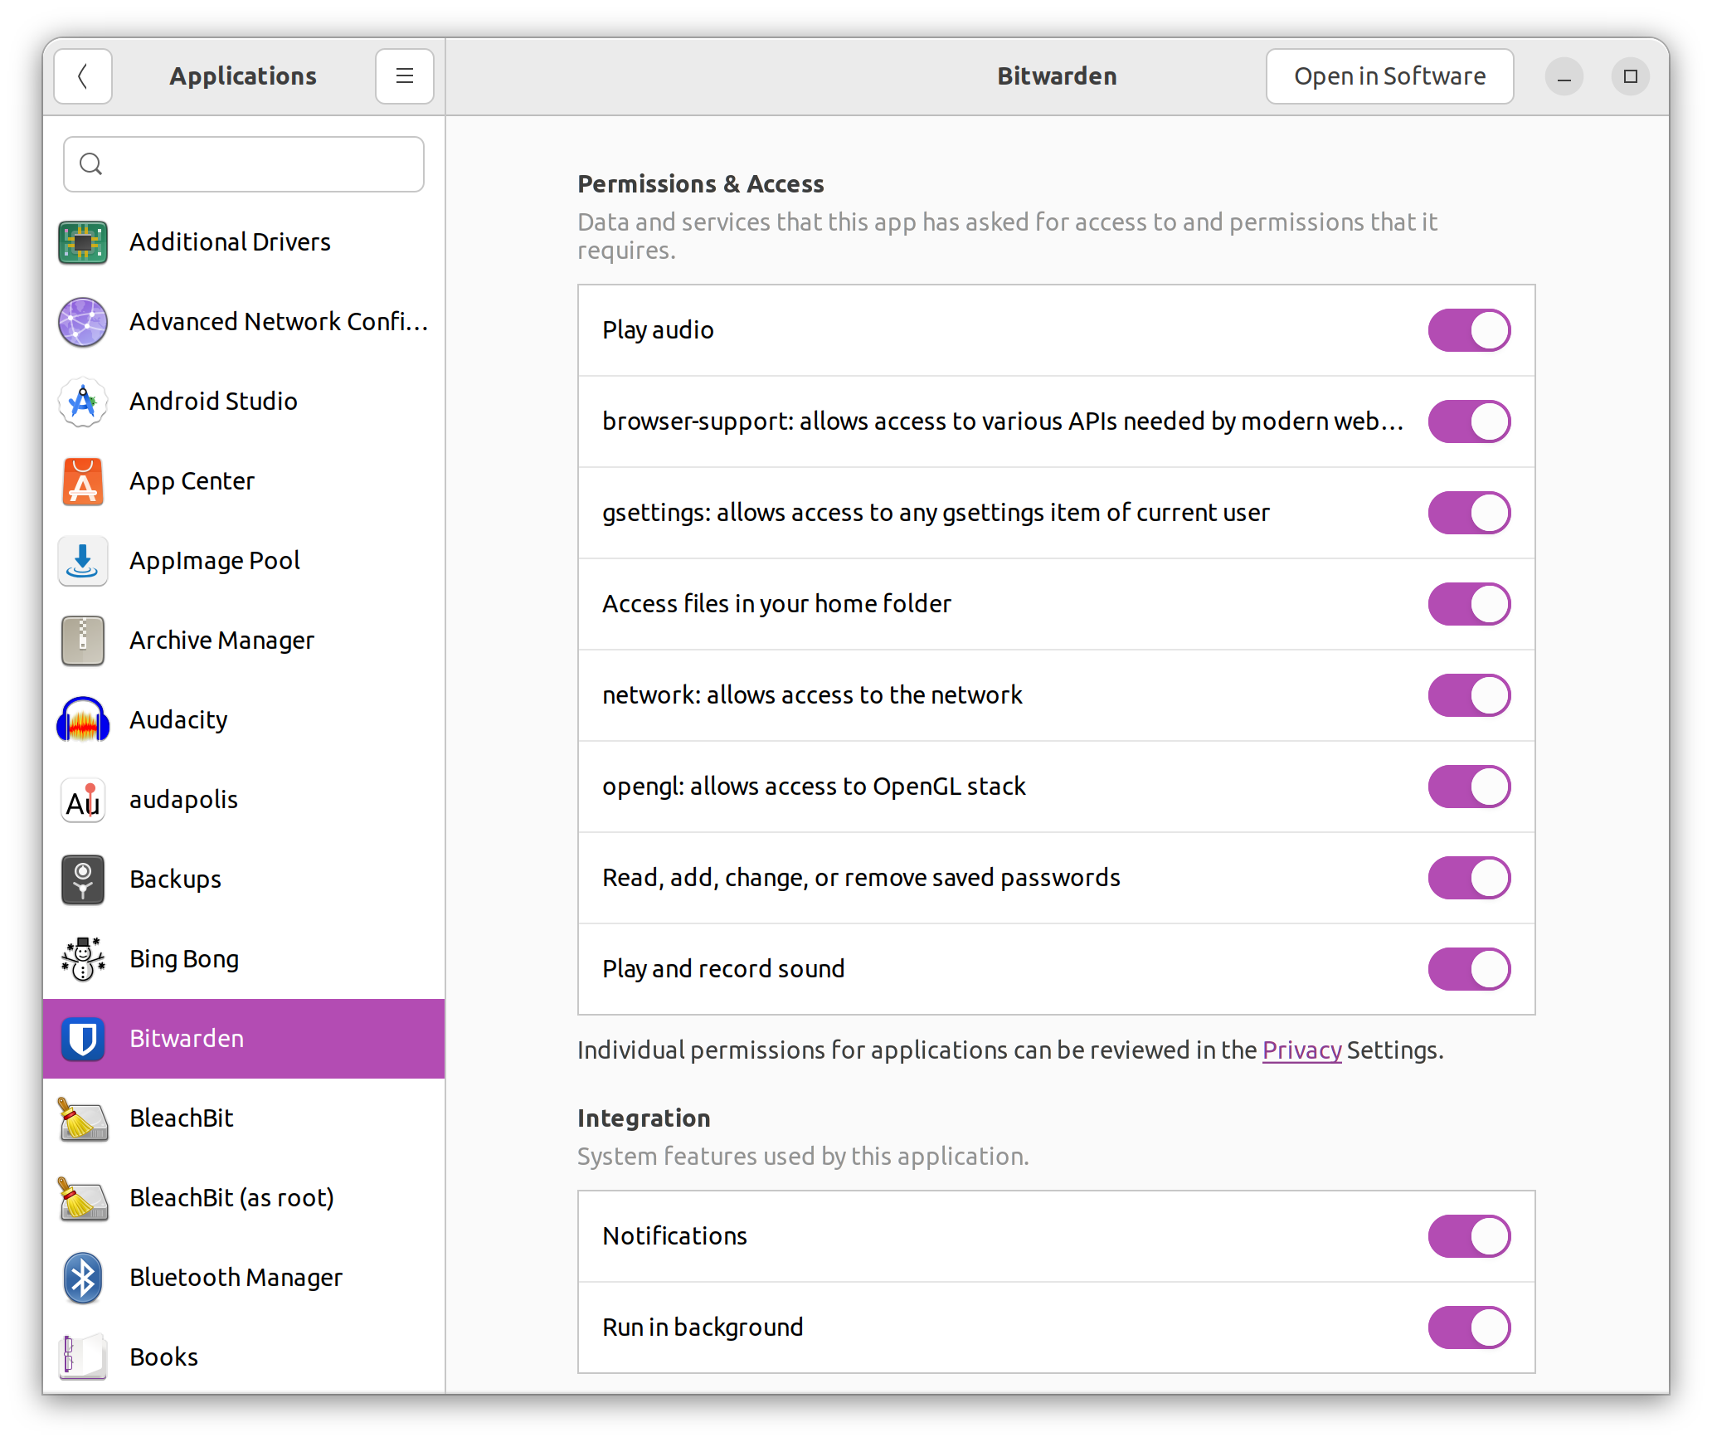Open the AppImage Pool download icon
1712x1442 pixels.
point(83,561)
